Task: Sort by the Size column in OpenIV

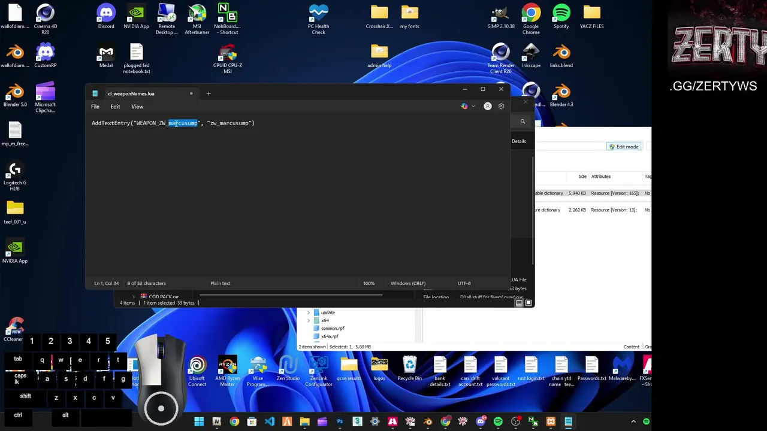Action: (x=582, y=177)
